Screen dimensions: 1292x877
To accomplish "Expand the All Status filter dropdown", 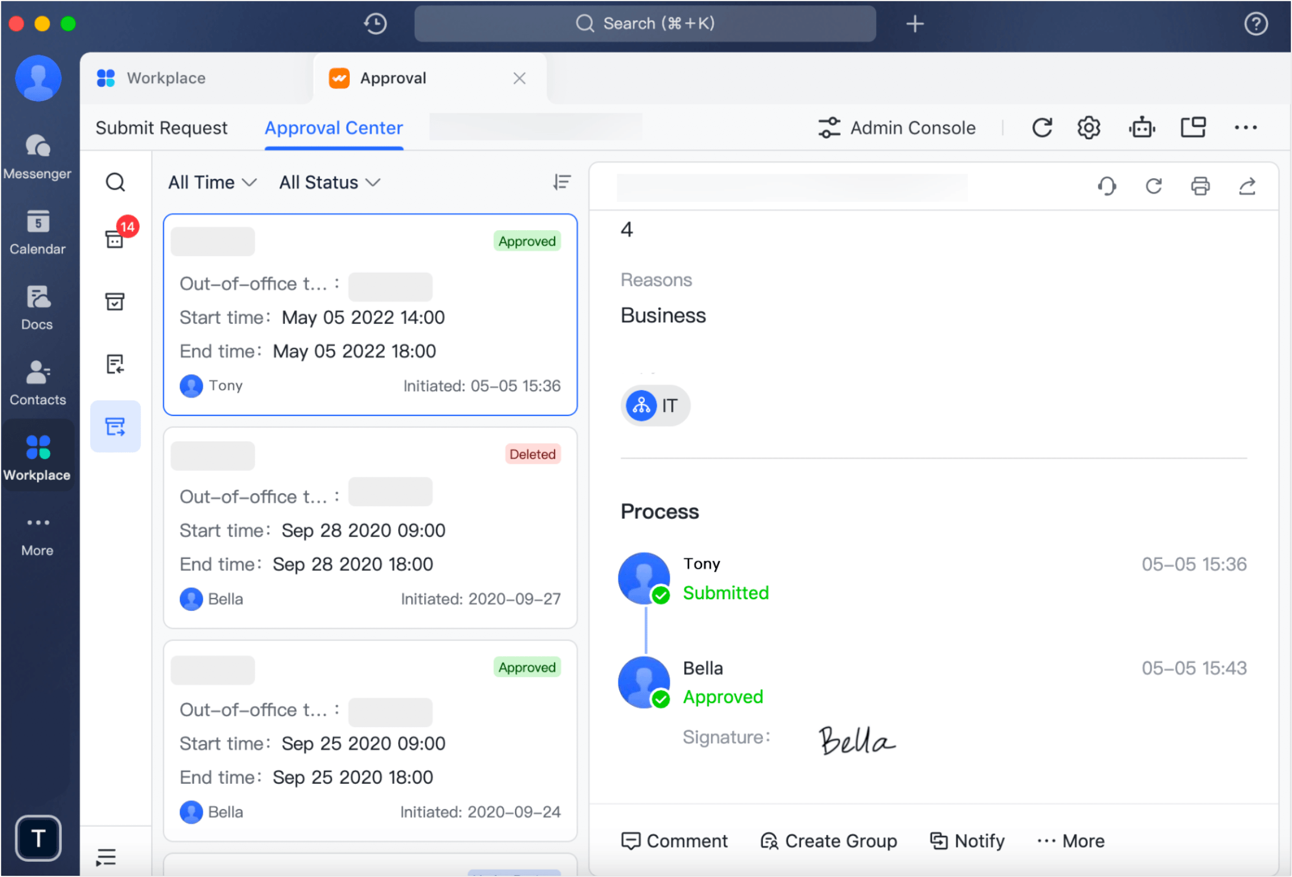I will tap(329, 182).
